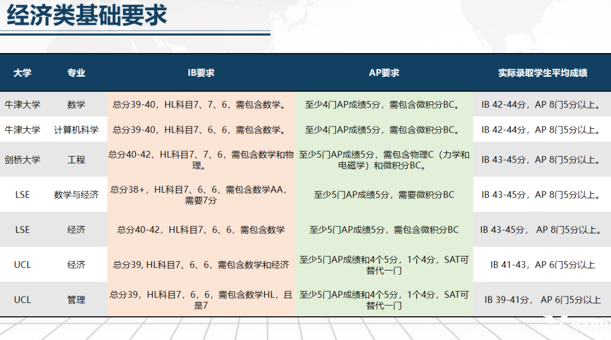611x340 pixels.
Task: Click the 'AP要求' column header
Action: (x=384, y=73)
